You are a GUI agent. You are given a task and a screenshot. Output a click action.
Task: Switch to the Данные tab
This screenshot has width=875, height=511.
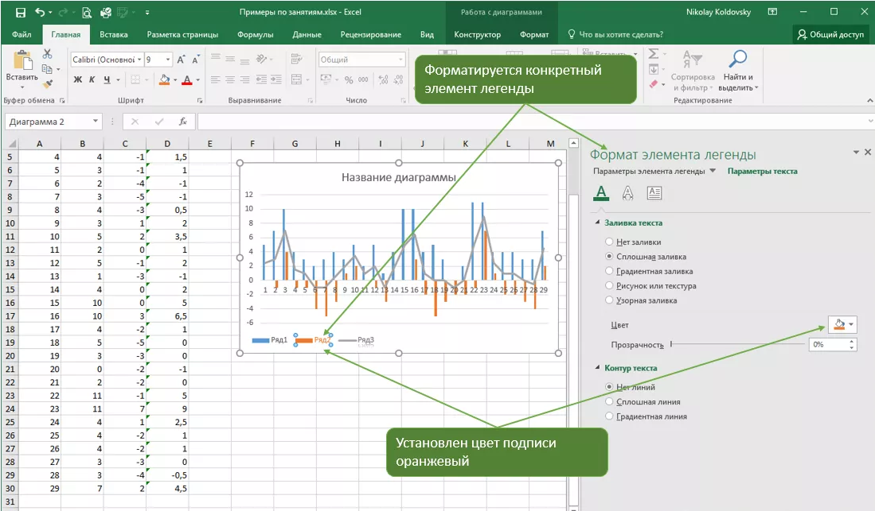pyautogui.click(x=307, y=34)
